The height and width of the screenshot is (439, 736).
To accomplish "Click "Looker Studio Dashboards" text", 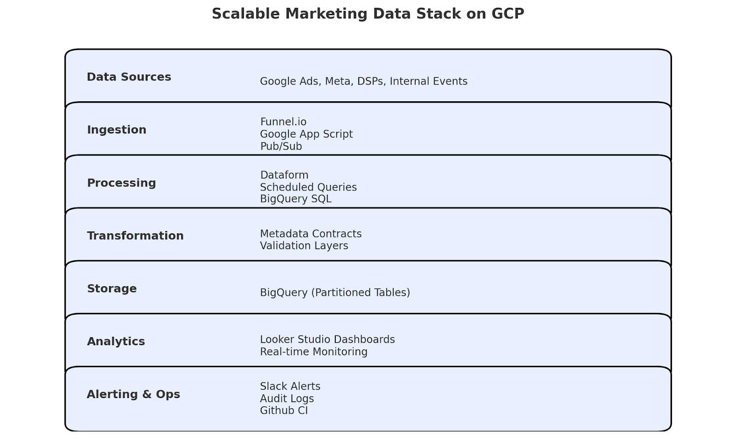I will click(327, 340).
